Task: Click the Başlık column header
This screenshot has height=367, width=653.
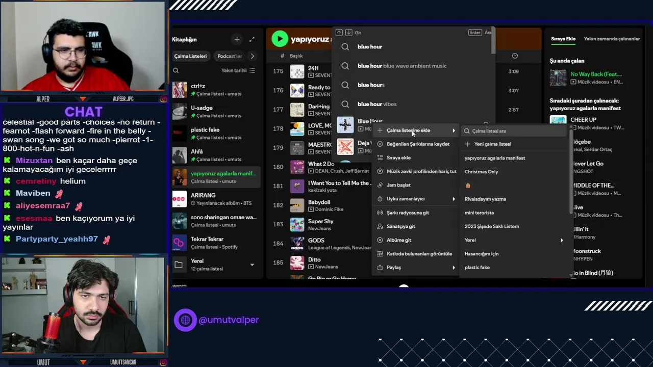Action: click(296, 56)
